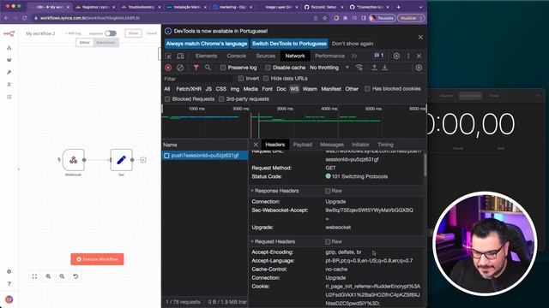Toggle the workflow Inactive switch
The image size is (549, 308).
111,33
